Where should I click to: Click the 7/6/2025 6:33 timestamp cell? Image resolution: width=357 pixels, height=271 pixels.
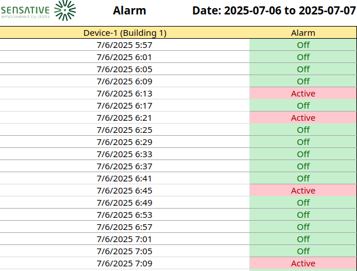coord(124,154)
